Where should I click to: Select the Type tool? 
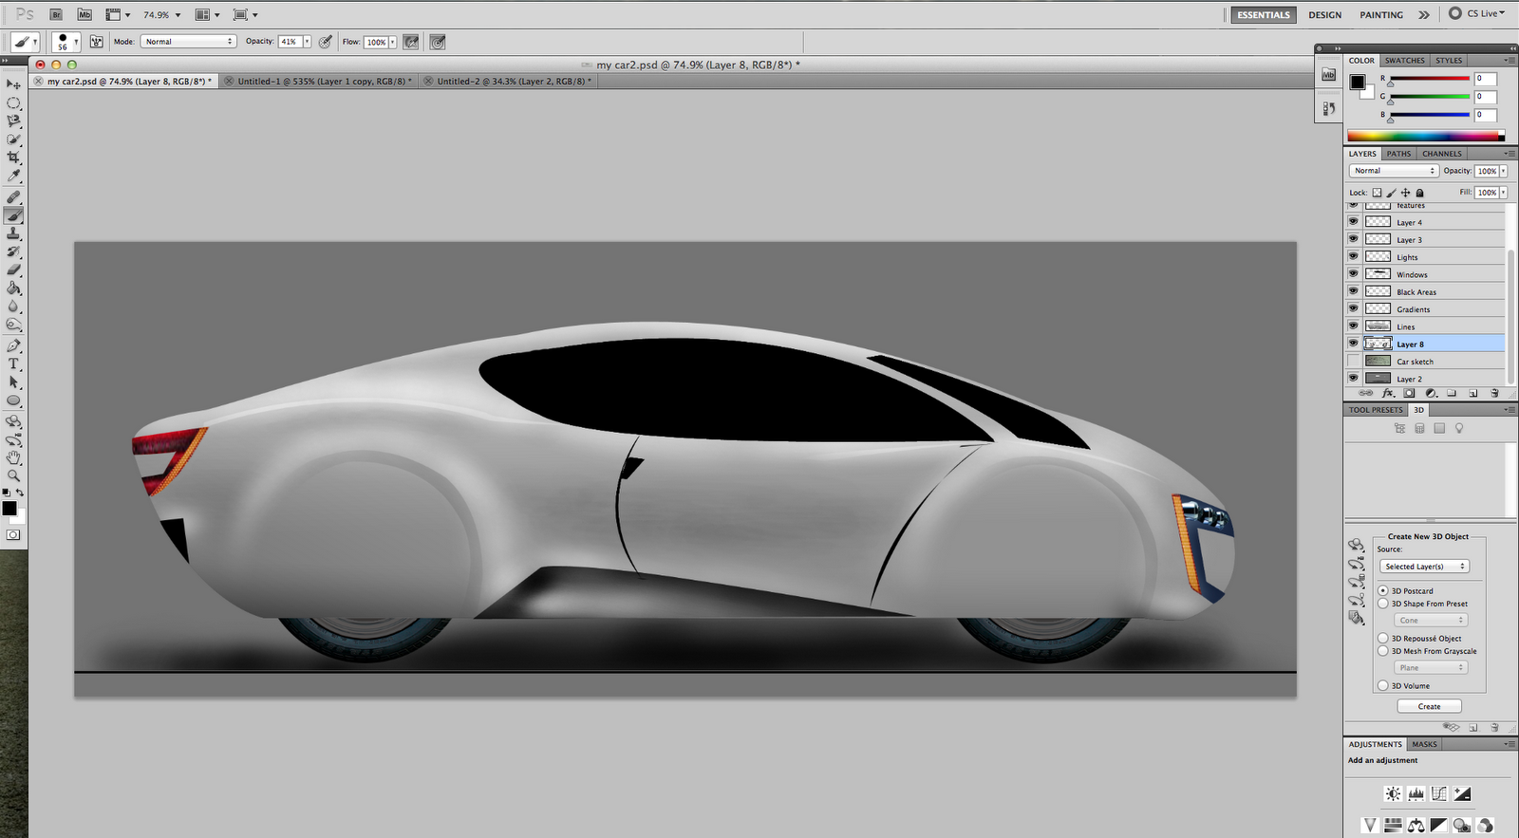coord(13,364)
